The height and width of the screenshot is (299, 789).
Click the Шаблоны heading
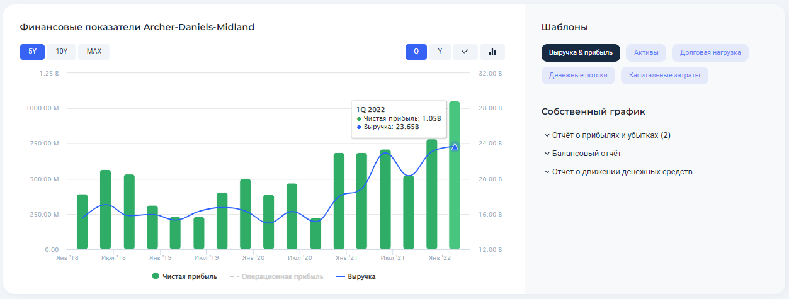[x=565, y=27]
